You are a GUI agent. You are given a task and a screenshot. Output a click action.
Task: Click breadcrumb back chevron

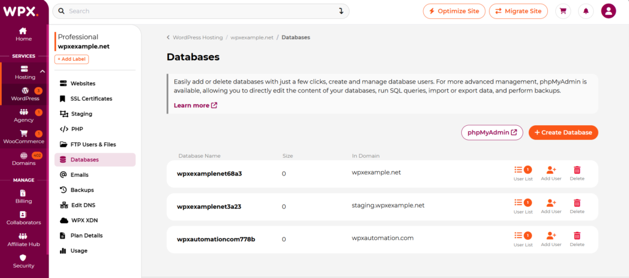[x=168, y=37]
